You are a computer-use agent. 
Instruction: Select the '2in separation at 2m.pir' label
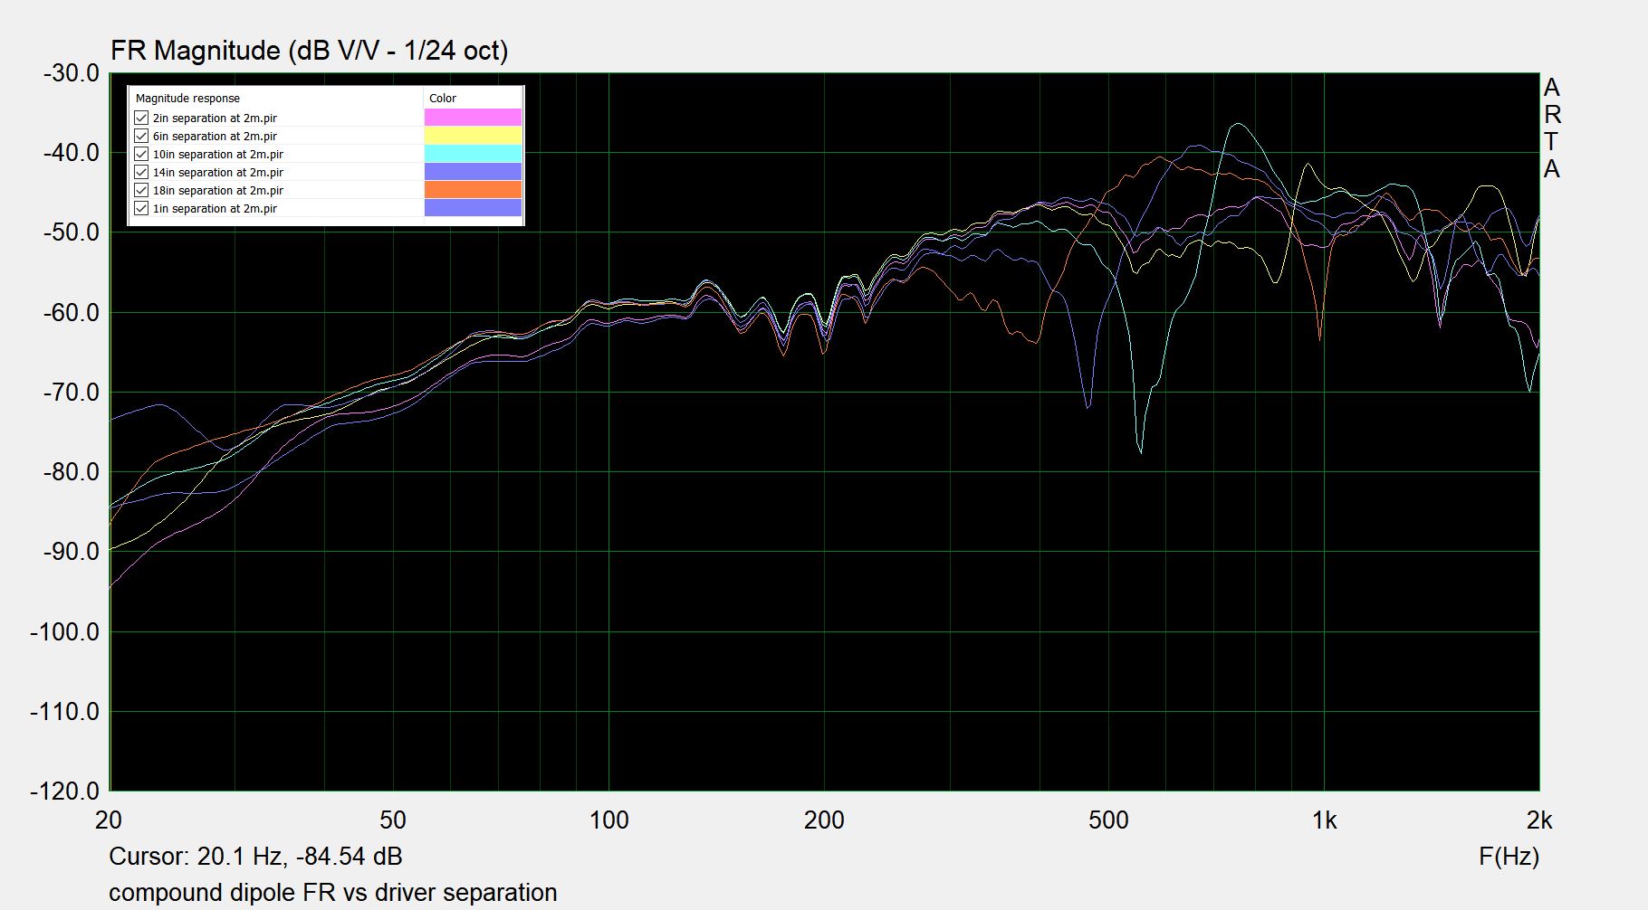(x=215, y=118)
